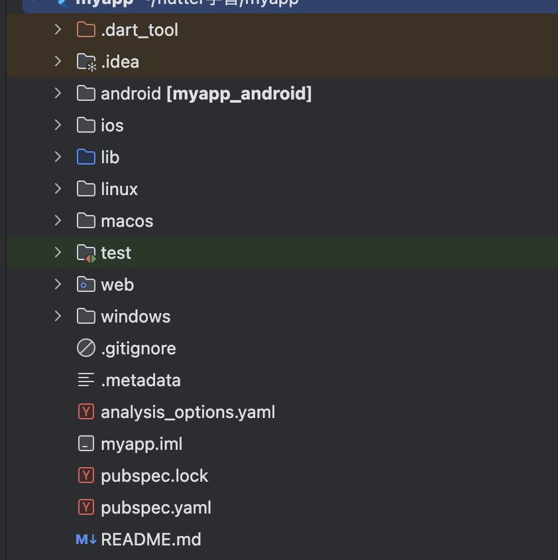
Task: Select the android [myapp_android] module label
Action: click(205, 94)
